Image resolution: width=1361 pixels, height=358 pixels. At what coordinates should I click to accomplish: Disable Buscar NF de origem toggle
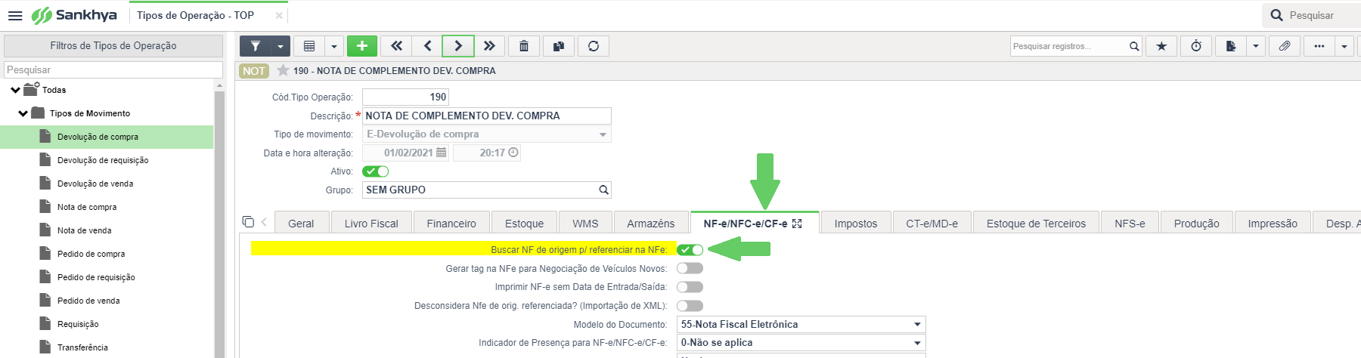point(690,250)
